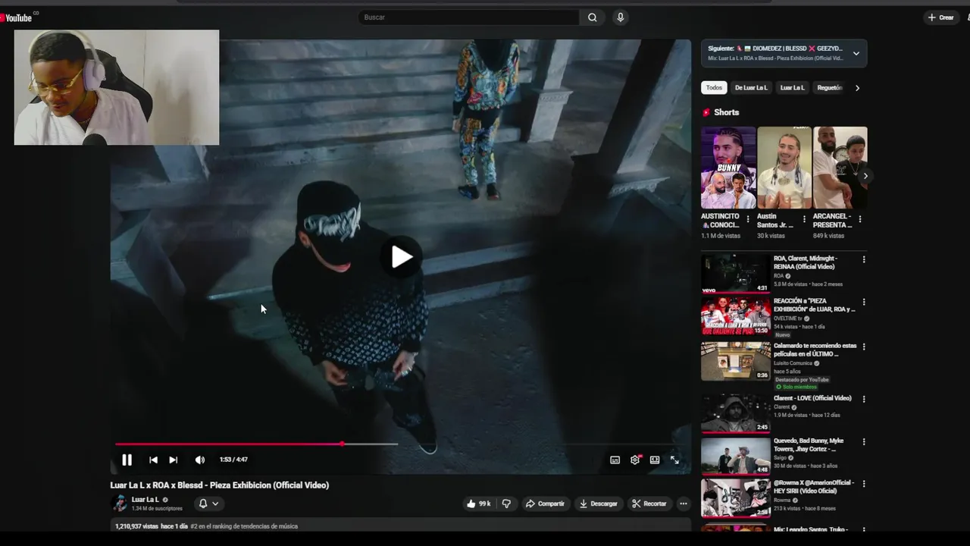Mute the video volume
This screenshot has width=970, height=546.
pyautogui.click(x=199, y=460)
